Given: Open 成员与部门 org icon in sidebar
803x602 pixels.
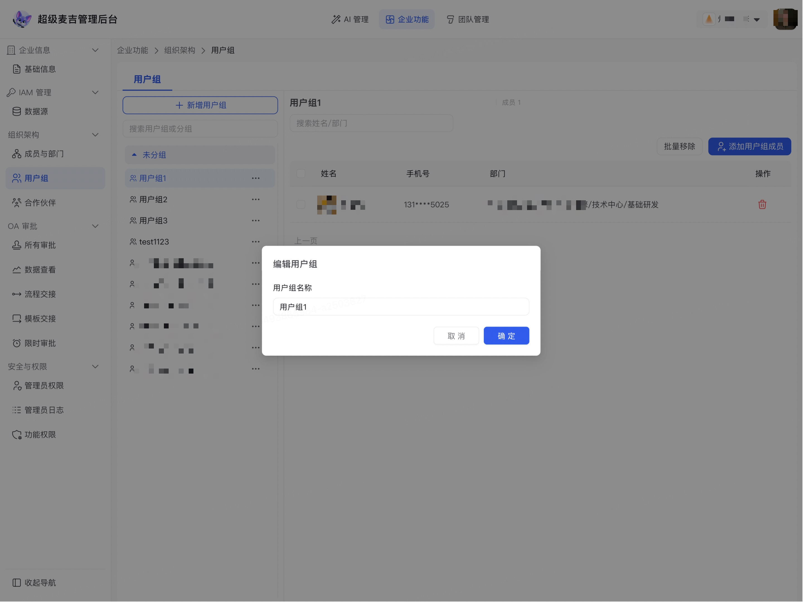Looking at the screenshot, I should [x=17, y=154].
